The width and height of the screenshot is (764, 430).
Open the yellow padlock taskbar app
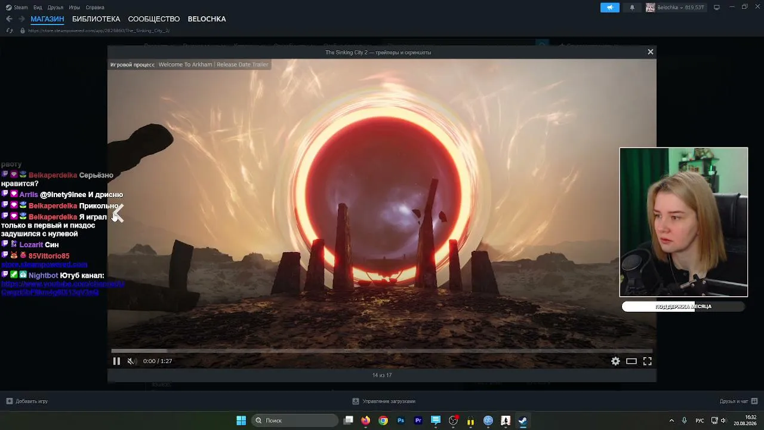pos(470,420)
